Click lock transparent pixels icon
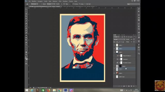The width and height of the screenshot is (165, 92). click(117, 42)
